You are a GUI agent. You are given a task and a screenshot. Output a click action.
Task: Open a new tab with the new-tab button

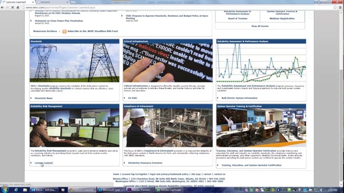click(73, 2)
